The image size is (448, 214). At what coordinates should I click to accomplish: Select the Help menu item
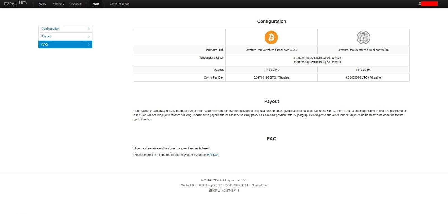(x=95, y=4)
